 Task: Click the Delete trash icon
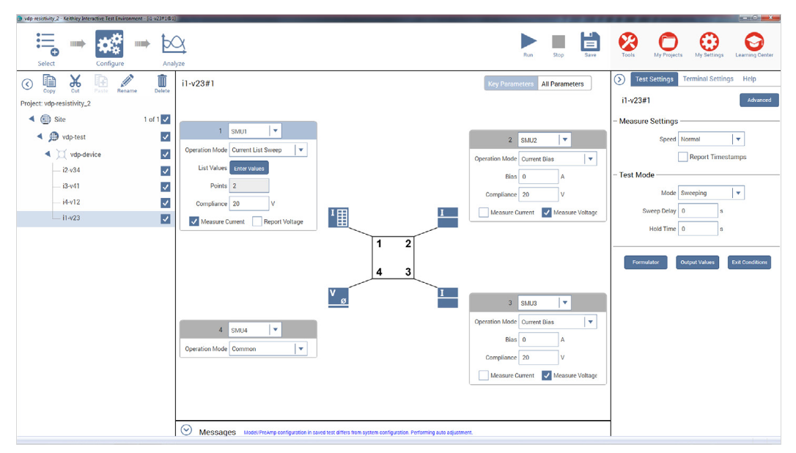coord(162,81)
